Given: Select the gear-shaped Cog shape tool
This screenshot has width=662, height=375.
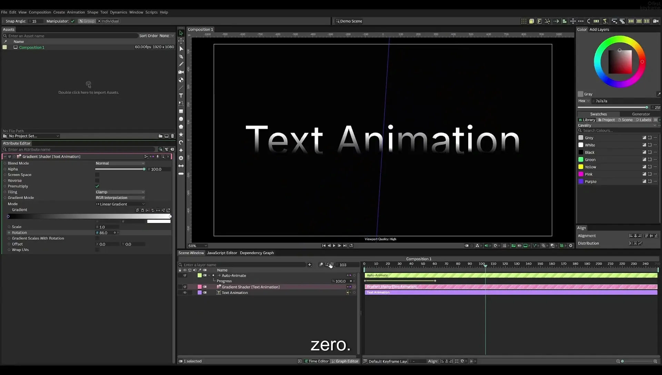Looking at the screenshot, I should pyautogui.click(x=181, y=158).
